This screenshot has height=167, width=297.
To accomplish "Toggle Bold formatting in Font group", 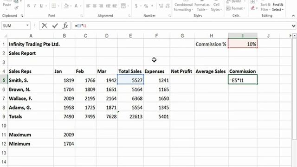I will 28,6.
